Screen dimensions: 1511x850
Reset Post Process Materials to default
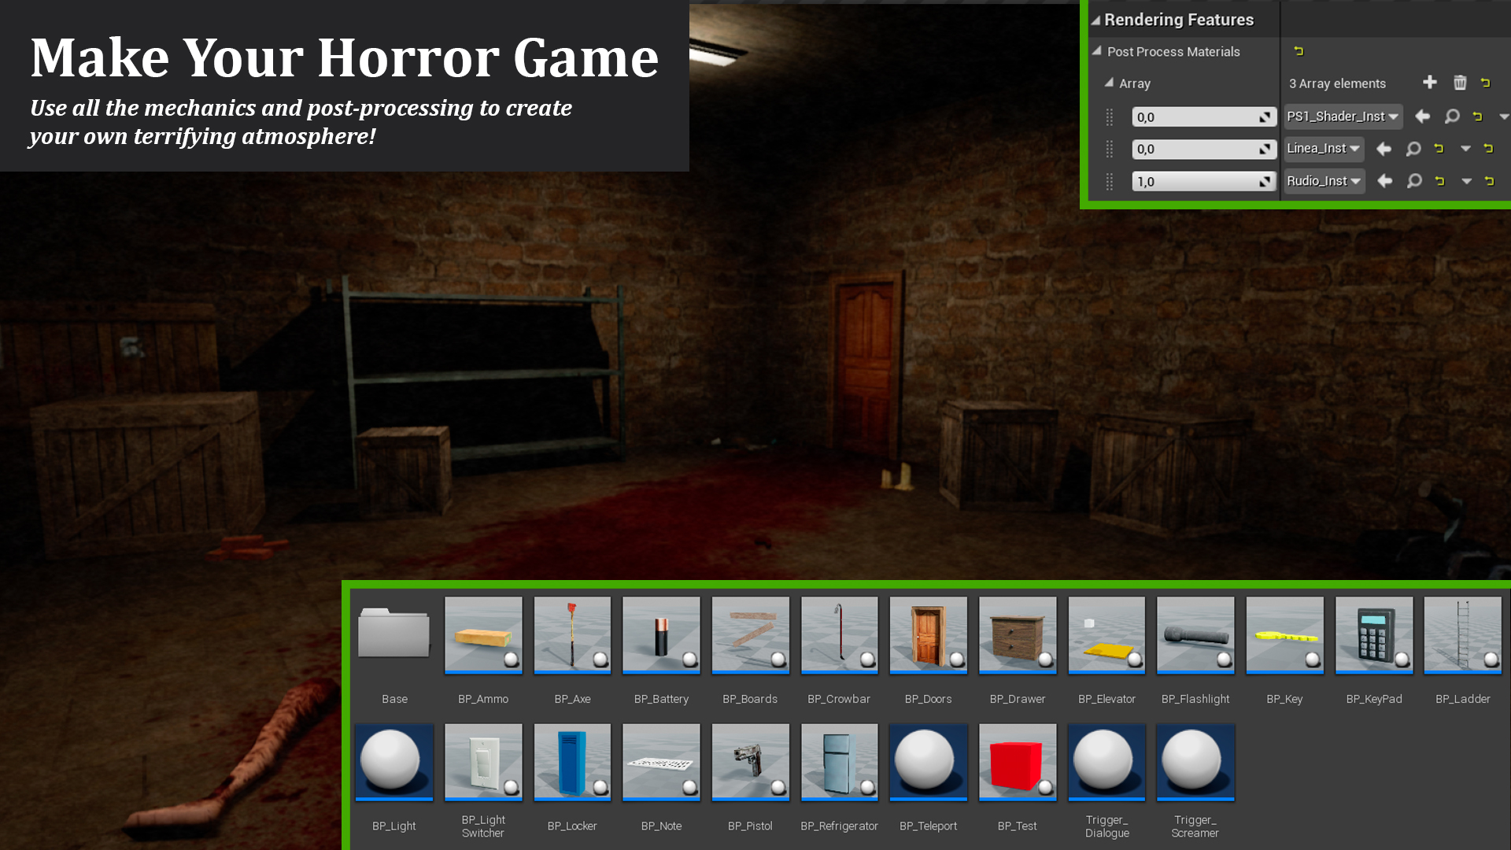coord(1299,51)
